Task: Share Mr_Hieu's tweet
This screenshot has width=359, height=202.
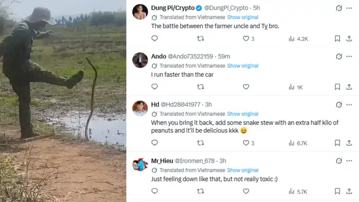Action: [349, 191]
